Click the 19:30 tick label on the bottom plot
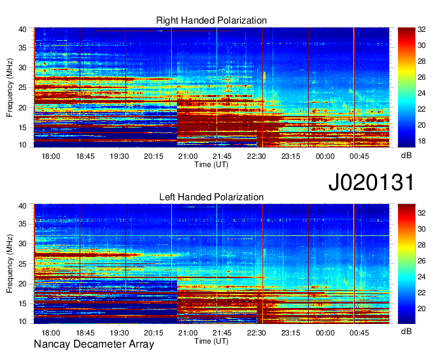The height and width of the screenshot is (352, 433). point(119,333)
